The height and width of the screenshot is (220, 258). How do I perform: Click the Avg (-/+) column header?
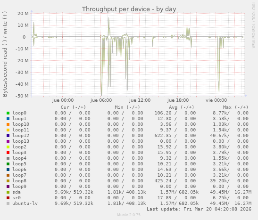pos(182,107)
